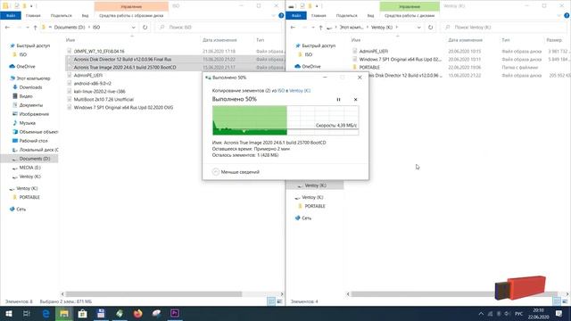Open the ISO source link in copy dialog
571x321 pixels.
click(x=281, y=91)
